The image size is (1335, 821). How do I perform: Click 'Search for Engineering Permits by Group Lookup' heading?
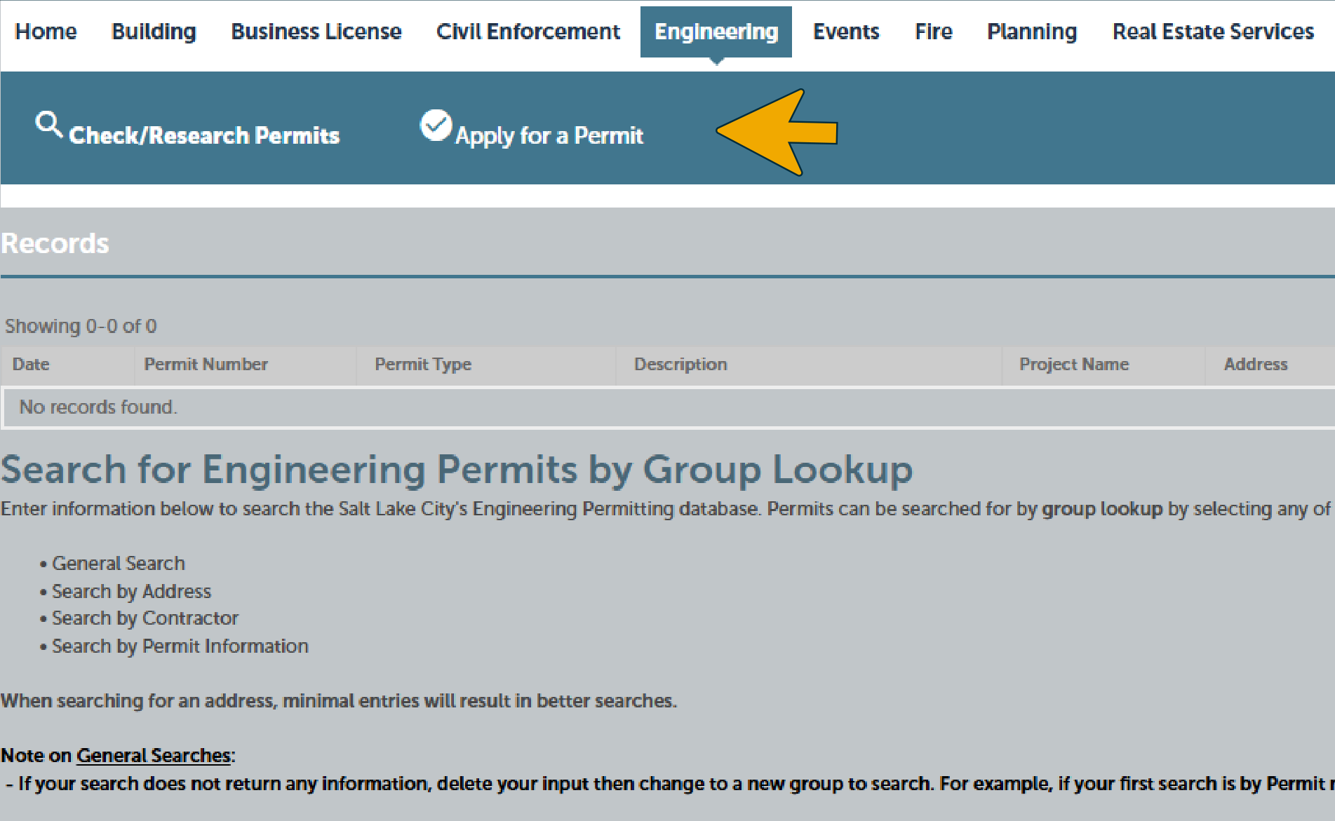(x=457, y=470)
